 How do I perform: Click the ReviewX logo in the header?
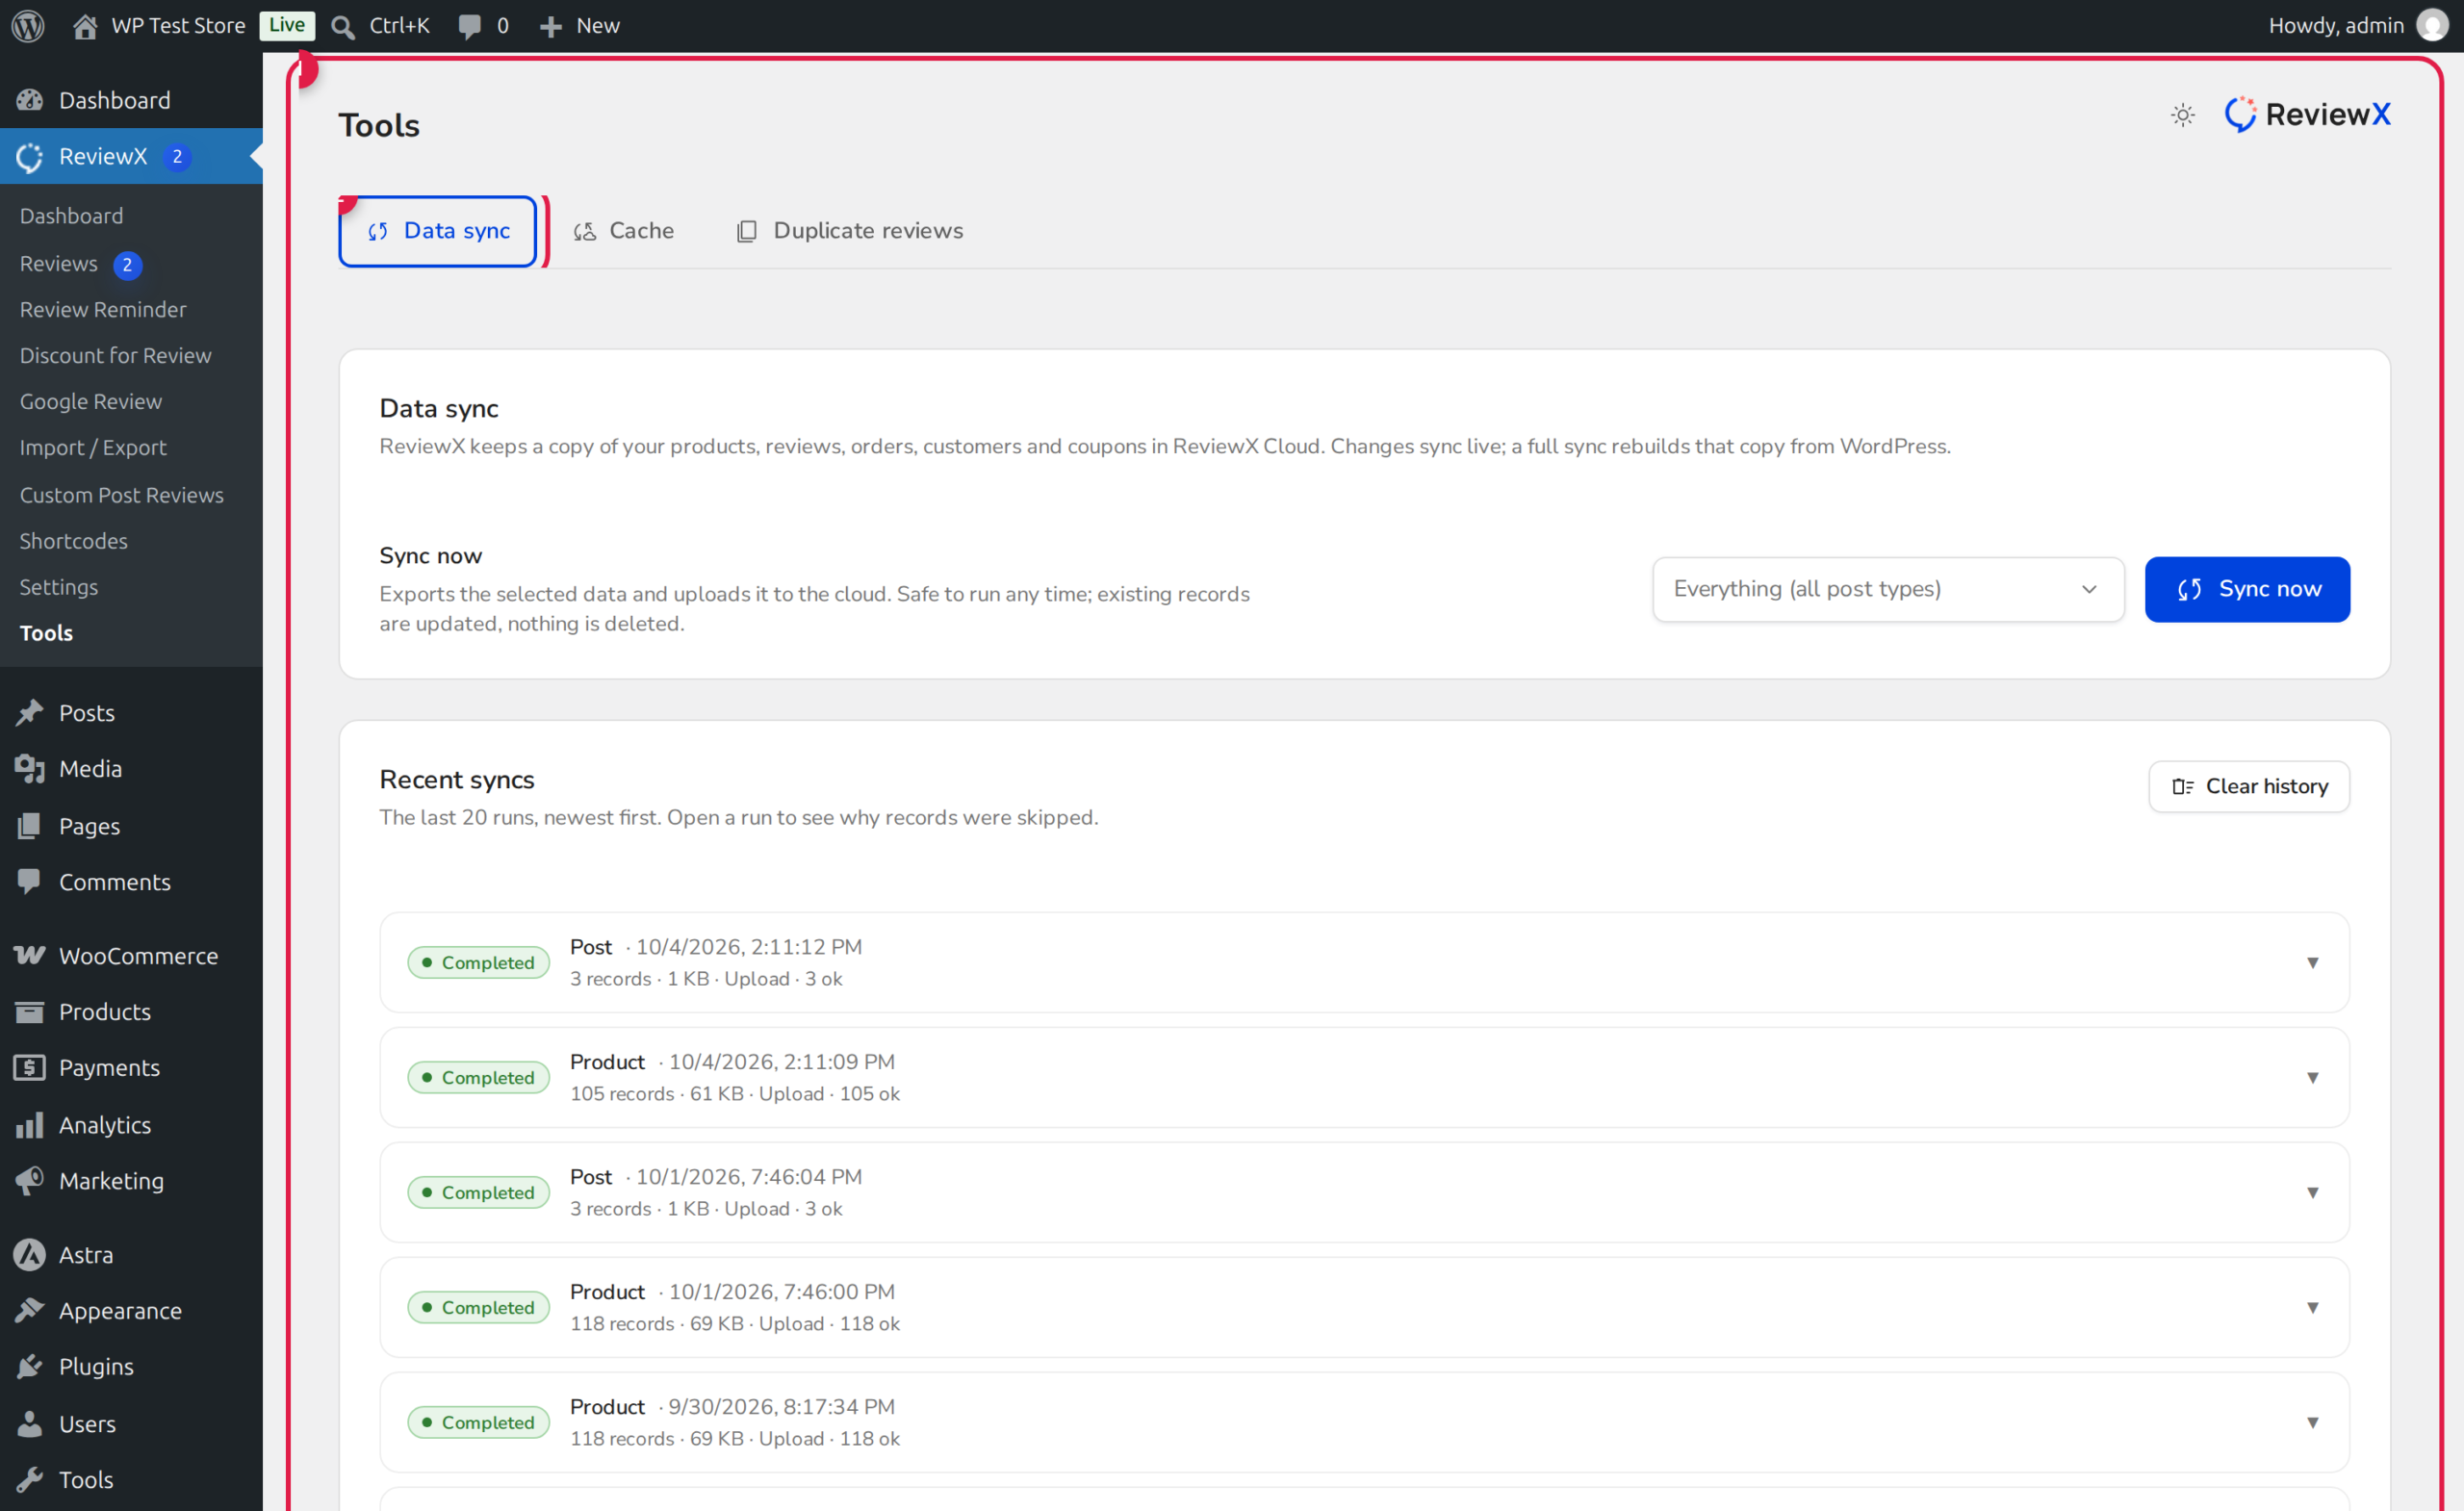2308,114
